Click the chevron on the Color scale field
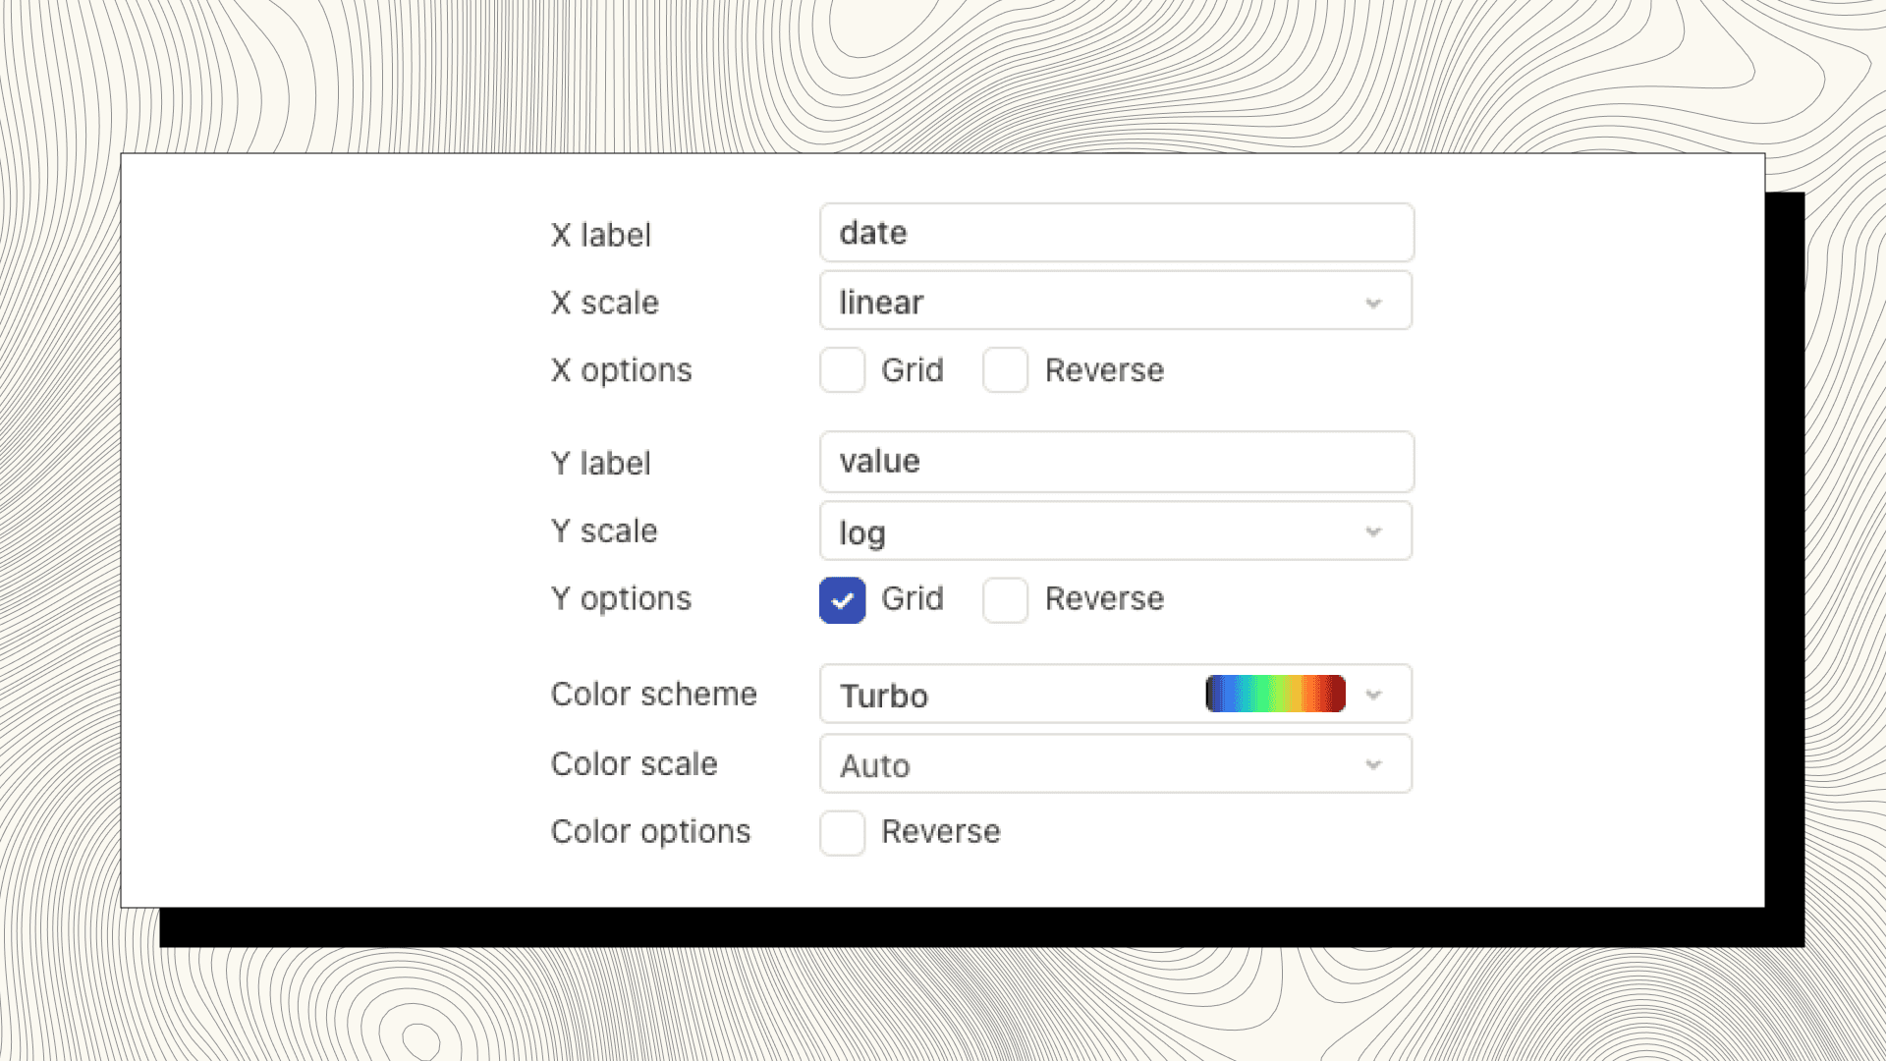Image resolution: width=1886 pixels, height=1061 pixels. tap(1373, 764)
